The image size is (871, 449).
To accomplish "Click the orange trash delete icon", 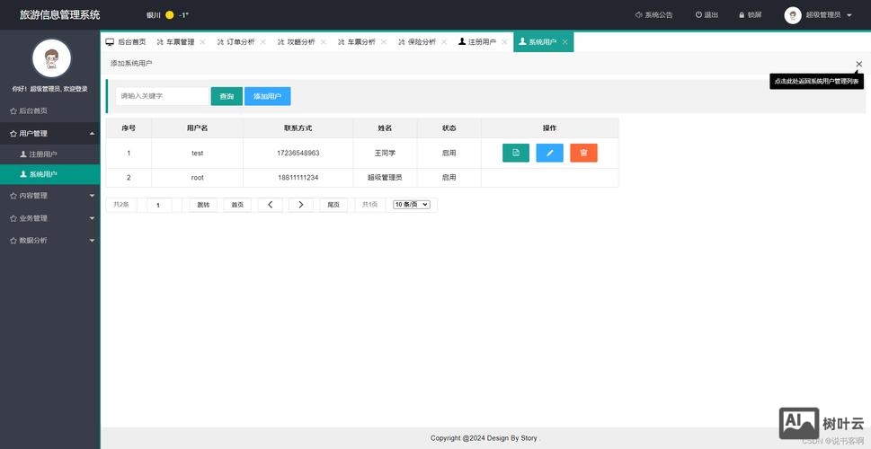I will (583, 153).
